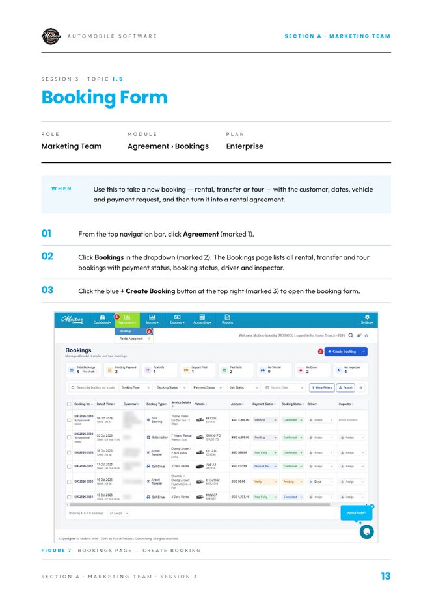432x611 pixels.
Task: Tick the checkbox for booking BK-2026-0009
Action: pos(69,437)
